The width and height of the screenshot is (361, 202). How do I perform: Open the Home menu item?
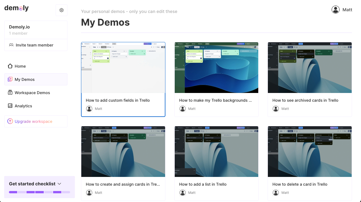[x=36, y=66]
